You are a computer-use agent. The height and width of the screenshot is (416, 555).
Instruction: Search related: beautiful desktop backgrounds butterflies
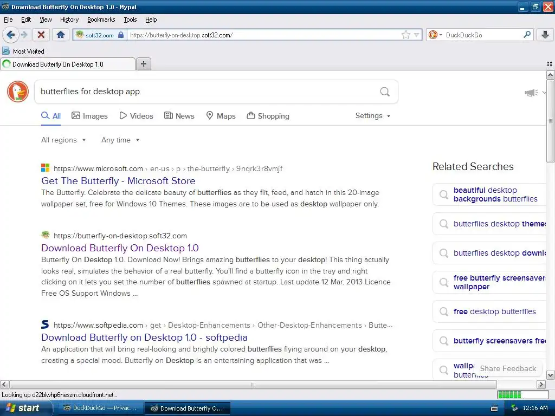[489, 194]
